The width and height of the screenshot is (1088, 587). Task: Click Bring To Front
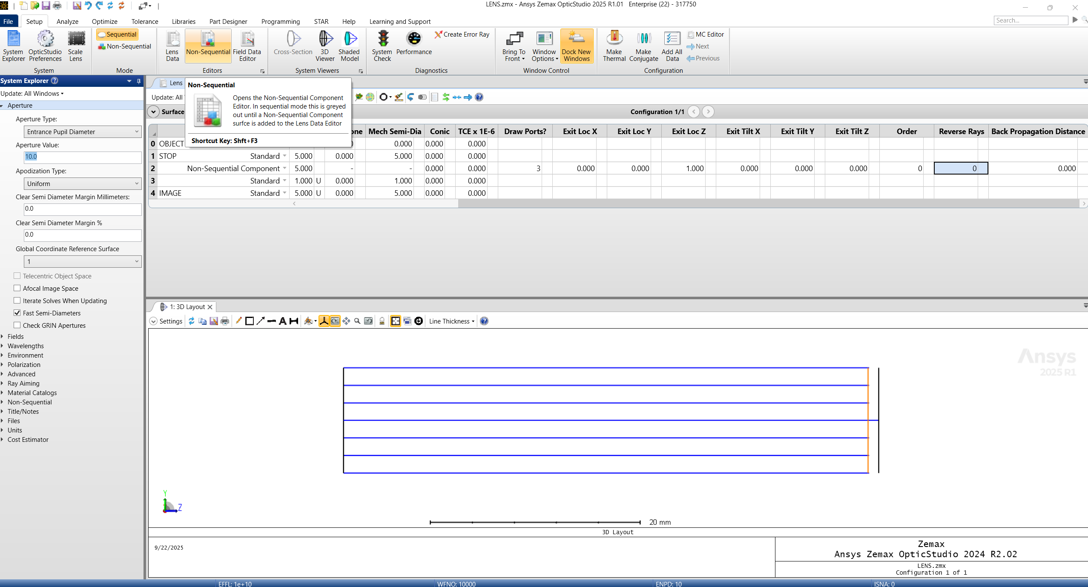pos(514,46)
